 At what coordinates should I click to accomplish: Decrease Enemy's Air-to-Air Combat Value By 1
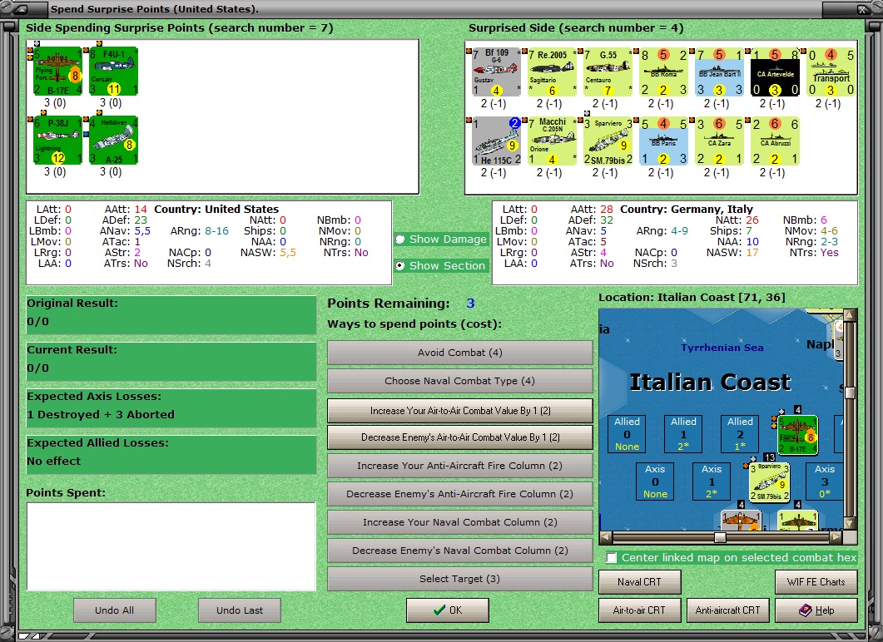[x=459, y=437]
